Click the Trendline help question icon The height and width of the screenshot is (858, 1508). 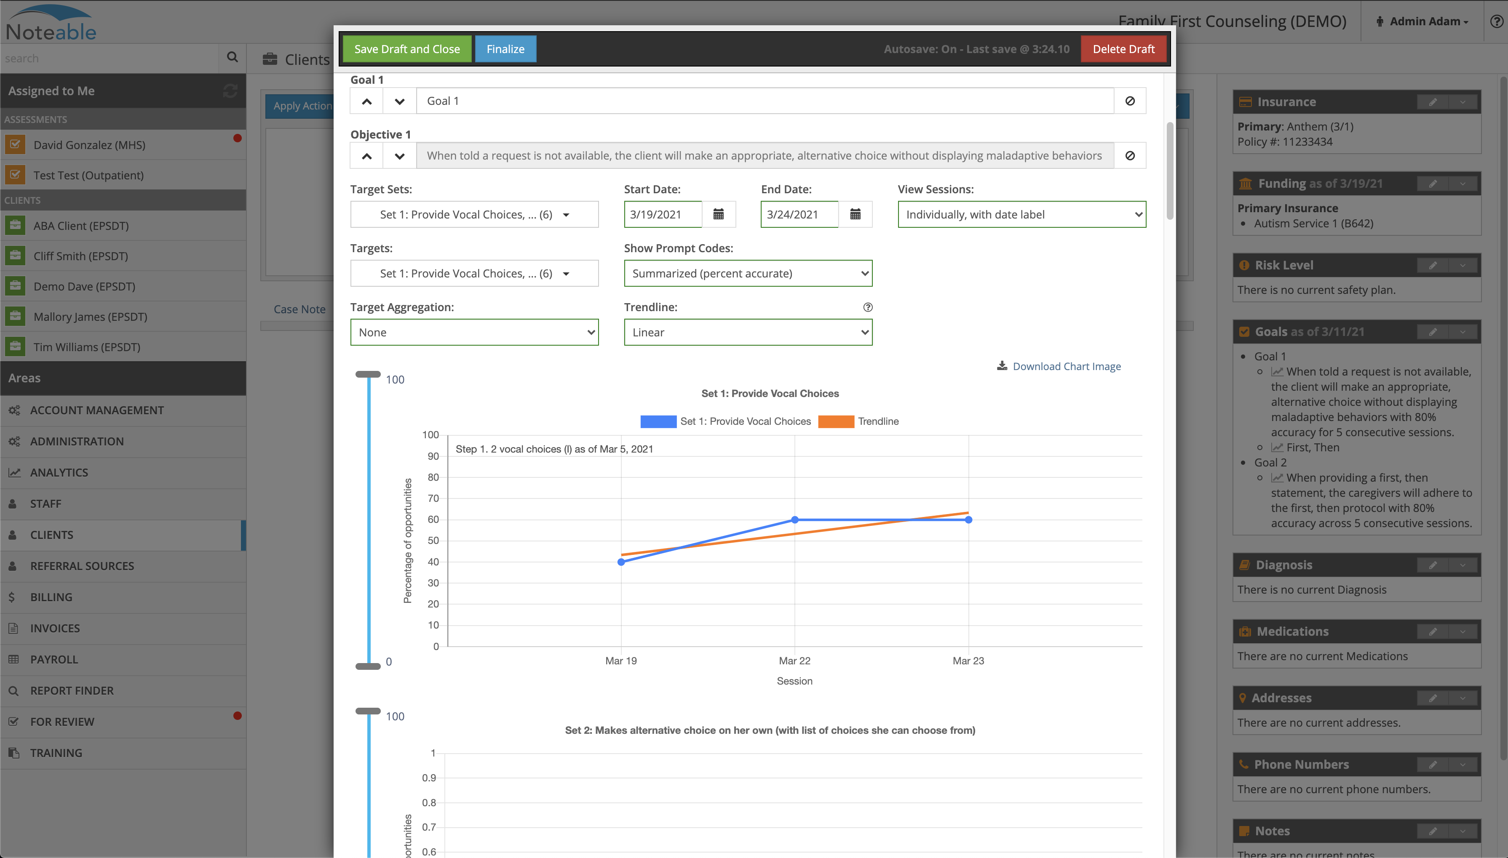[867, 307]
